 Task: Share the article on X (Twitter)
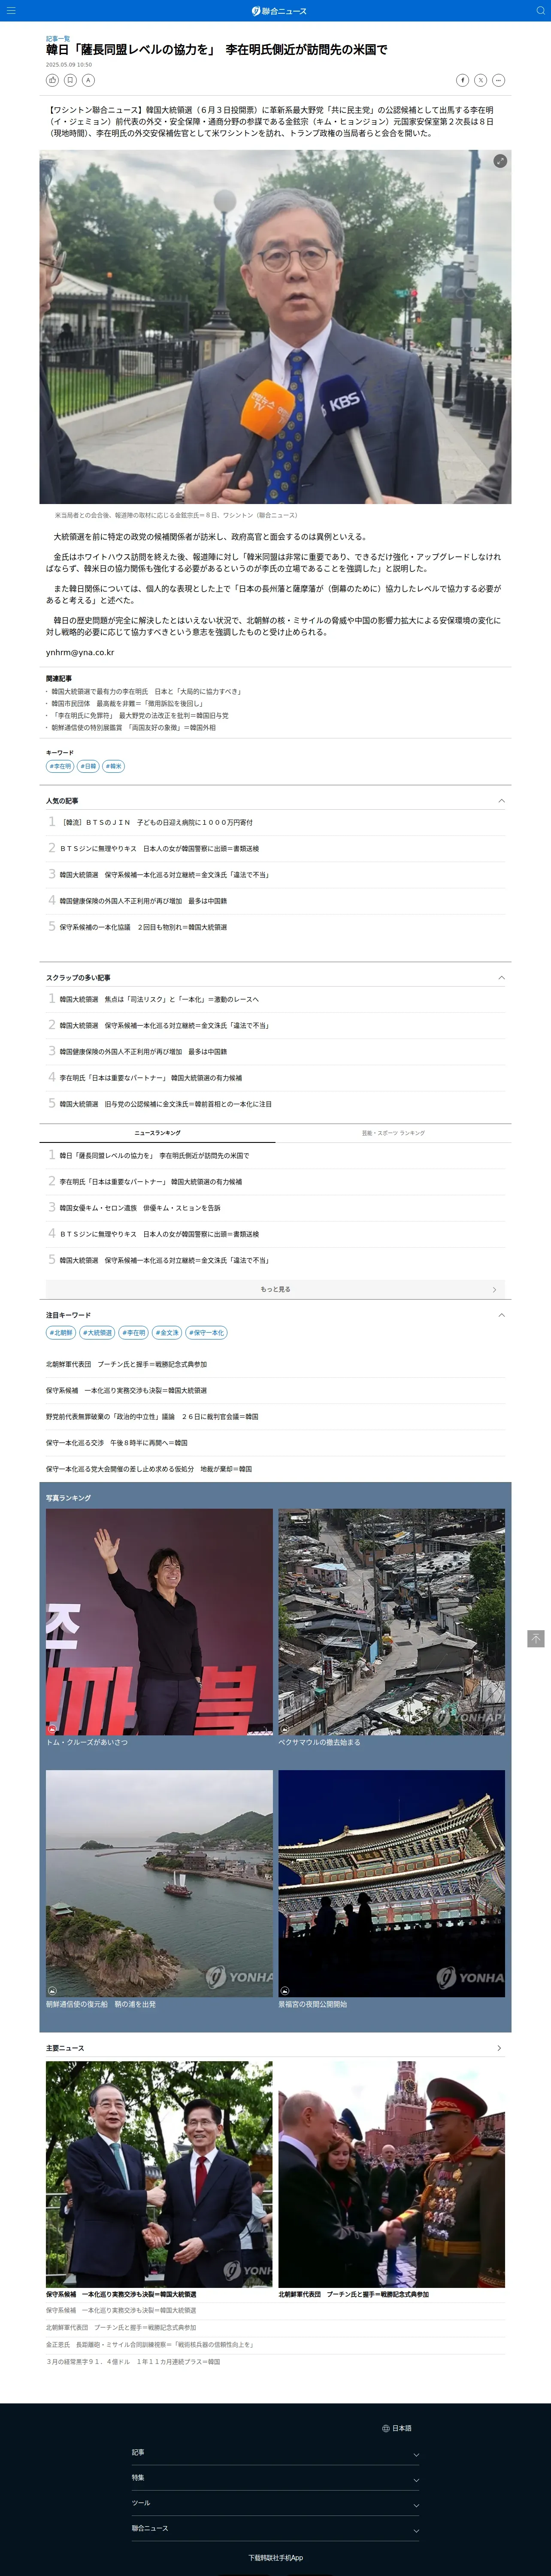[x=480, y=80]
